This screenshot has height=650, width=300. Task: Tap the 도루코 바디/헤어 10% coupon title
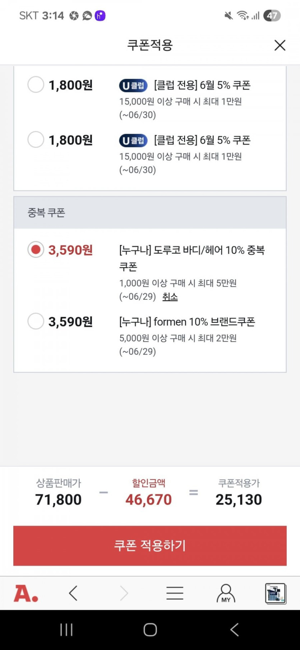point(191,250)
